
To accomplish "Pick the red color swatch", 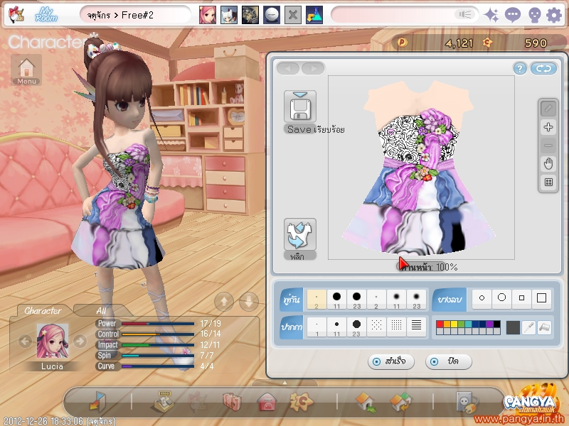I will click(x=440, y=324).
